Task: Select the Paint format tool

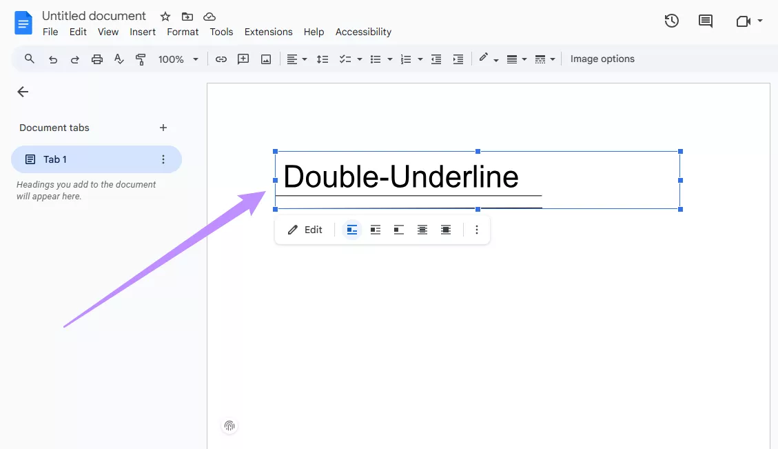Action: click(140, 59)
